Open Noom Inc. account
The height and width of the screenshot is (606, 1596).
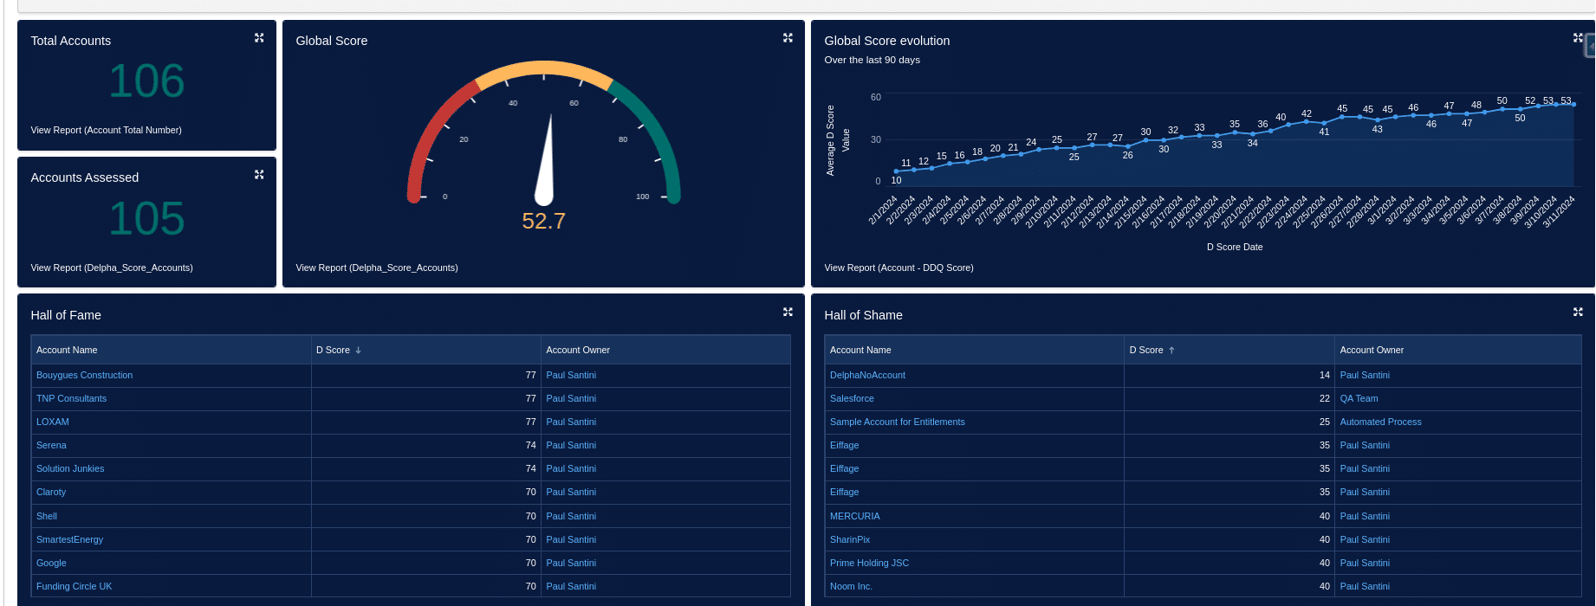pos(851,586)
